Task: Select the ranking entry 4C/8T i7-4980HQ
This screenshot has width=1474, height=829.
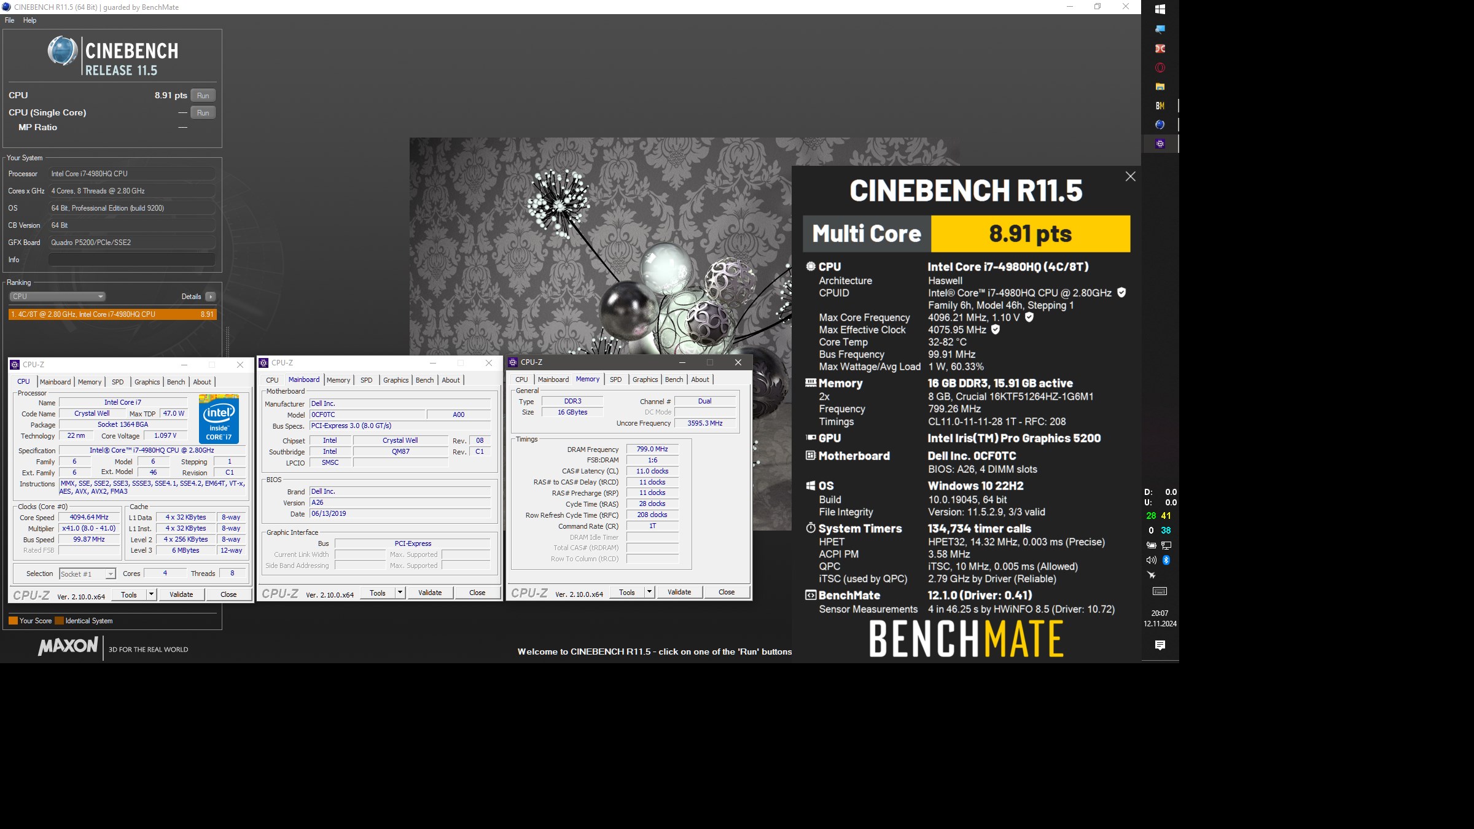Action: 112,314
